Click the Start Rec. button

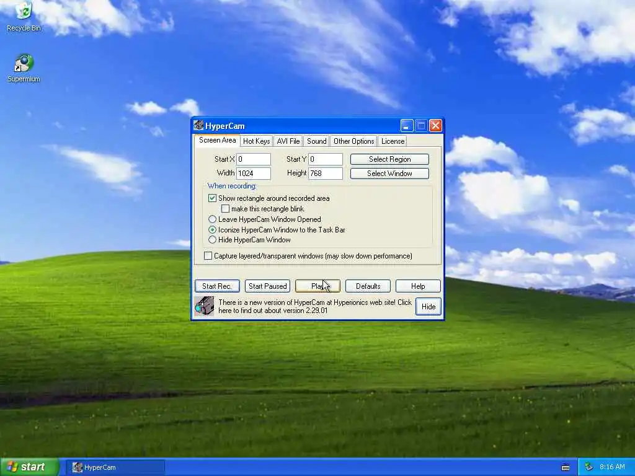pyautogui.click(x=217, y=286)
